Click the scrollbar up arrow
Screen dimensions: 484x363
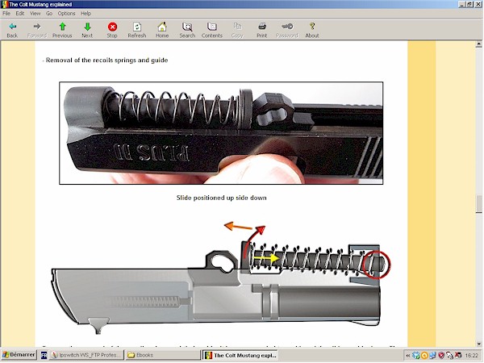[478, 44]
